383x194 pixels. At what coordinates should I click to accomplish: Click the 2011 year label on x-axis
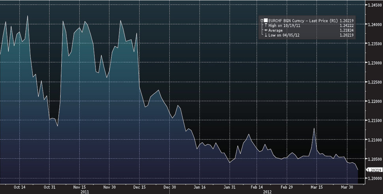(85, 192)
